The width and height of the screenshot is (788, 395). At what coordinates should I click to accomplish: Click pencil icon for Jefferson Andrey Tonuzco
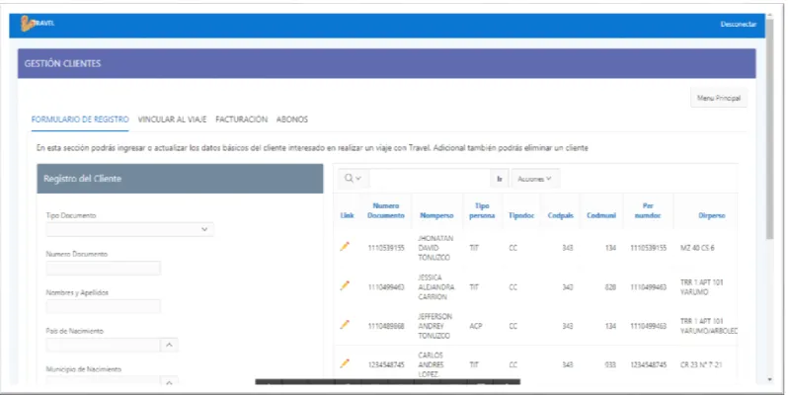pos(345,325)
